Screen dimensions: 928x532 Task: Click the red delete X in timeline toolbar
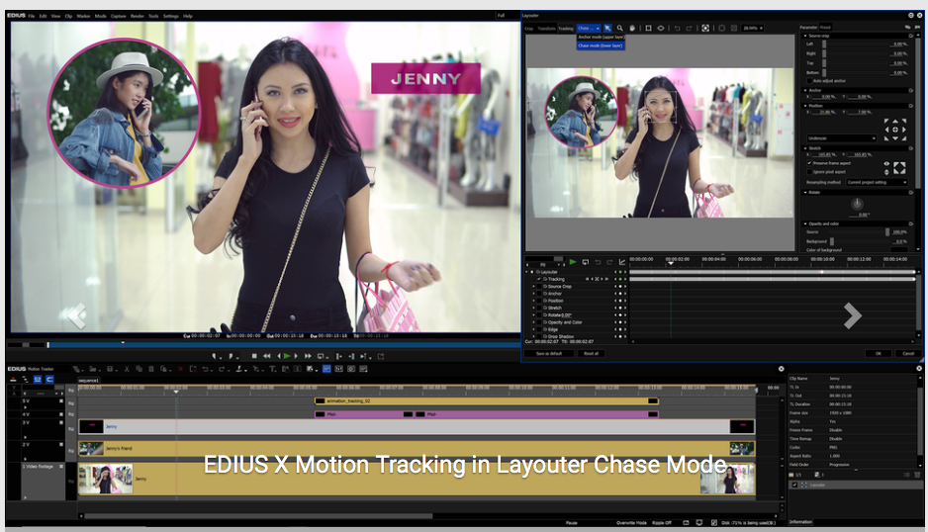coord(180,369)
